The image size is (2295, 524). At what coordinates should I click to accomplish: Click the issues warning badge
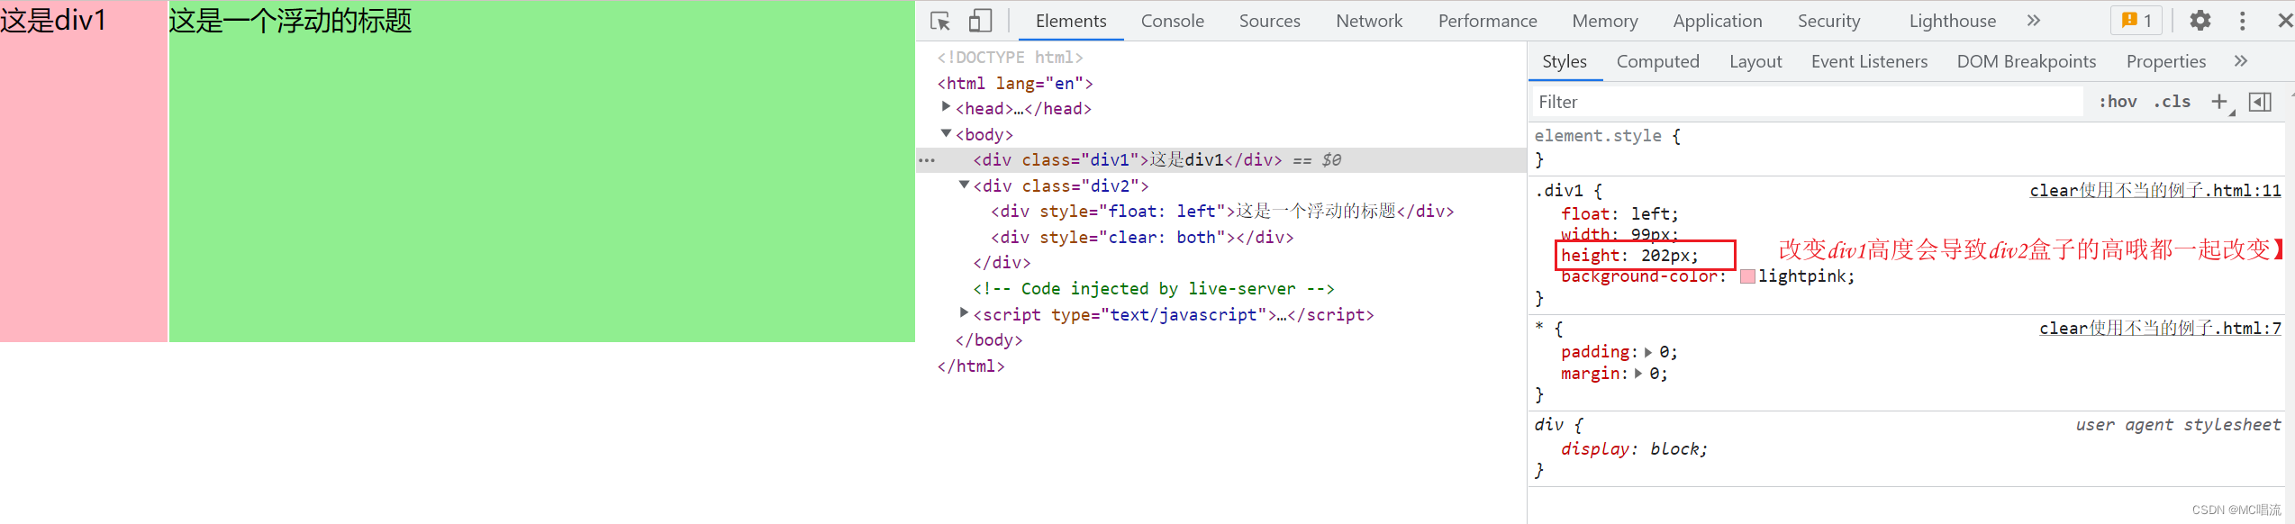[x=2136, y=21]
